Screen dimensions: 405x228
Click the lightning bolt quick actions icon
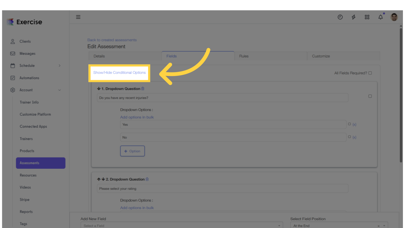tap(353, 17)
